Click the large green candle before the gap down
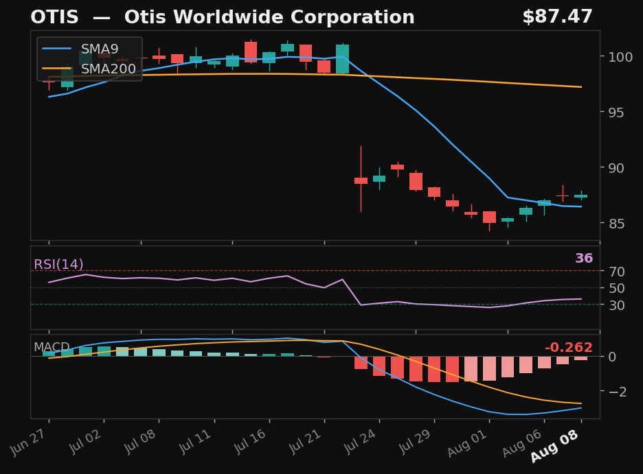Viewport: 643px width, 474px height. point(342,59)
